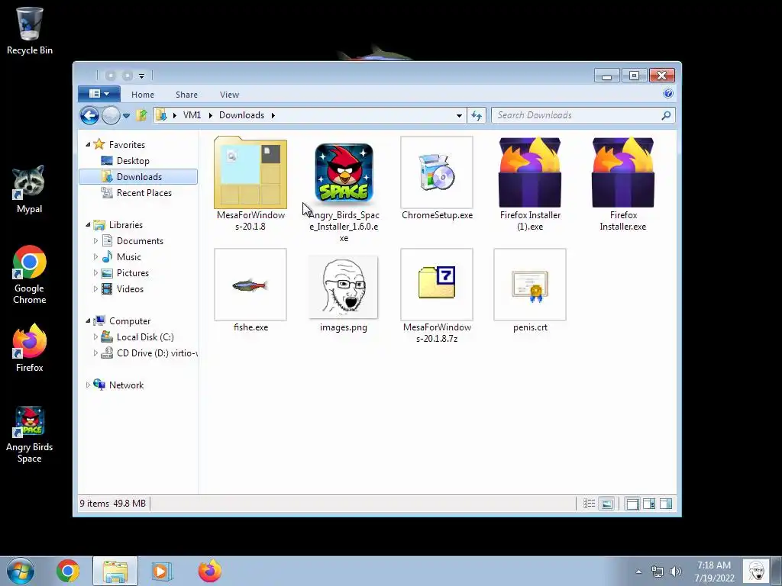
Task: Open Windows Media Player taskbar icon
Action: [160, 571]
